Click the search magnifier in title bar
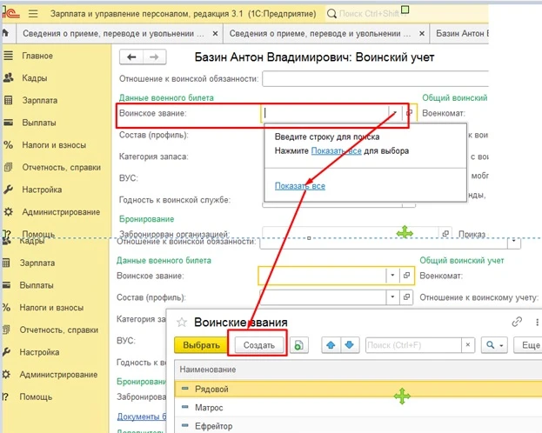 pos(331,14)
